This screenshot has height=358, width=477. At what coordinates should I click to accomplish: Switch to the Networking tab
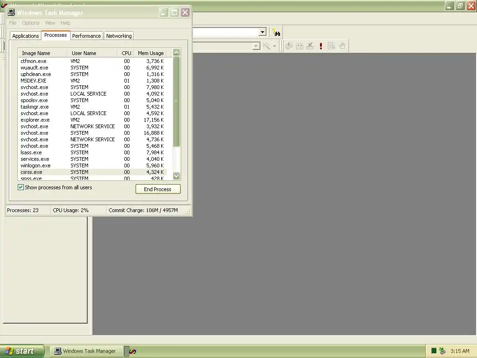click(x=119, y=36)
